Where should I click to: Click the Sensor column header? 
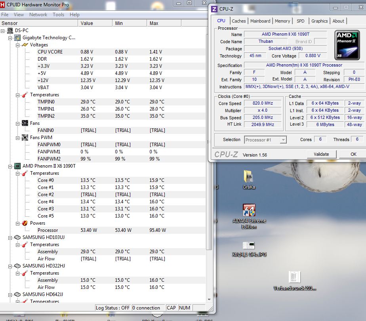[39, 23]
